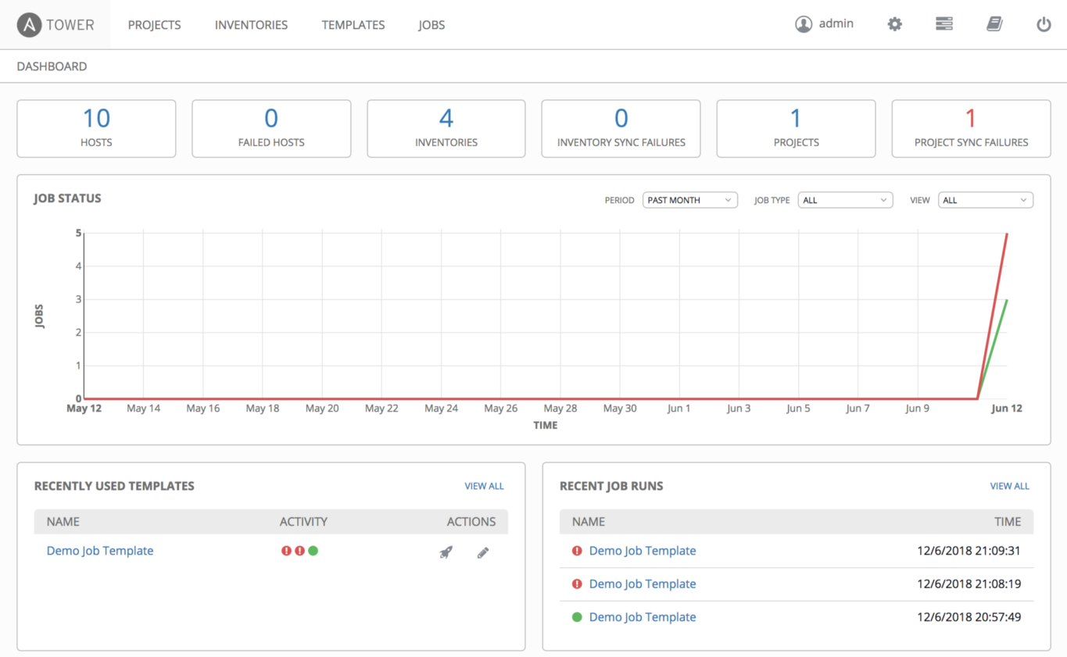1067x657 pixels.
Task: Click the power logout icon
Action: tap(1044, 24)
